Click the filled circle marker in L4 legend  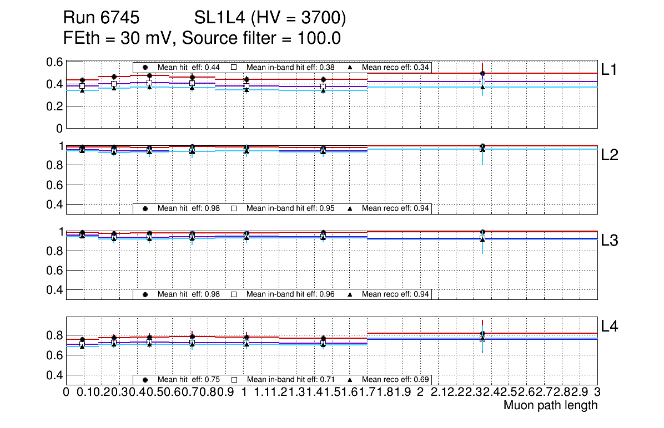(x=145, y=380)
